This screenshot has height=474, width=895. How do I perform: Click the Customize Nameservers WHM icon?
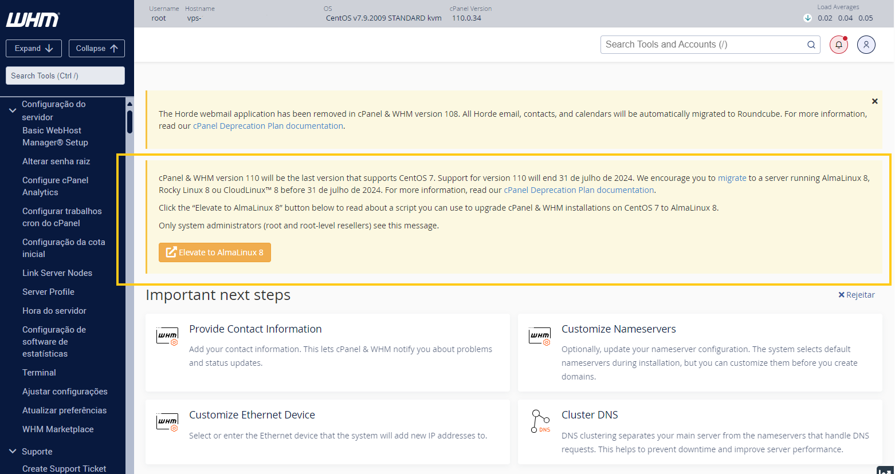540,336
